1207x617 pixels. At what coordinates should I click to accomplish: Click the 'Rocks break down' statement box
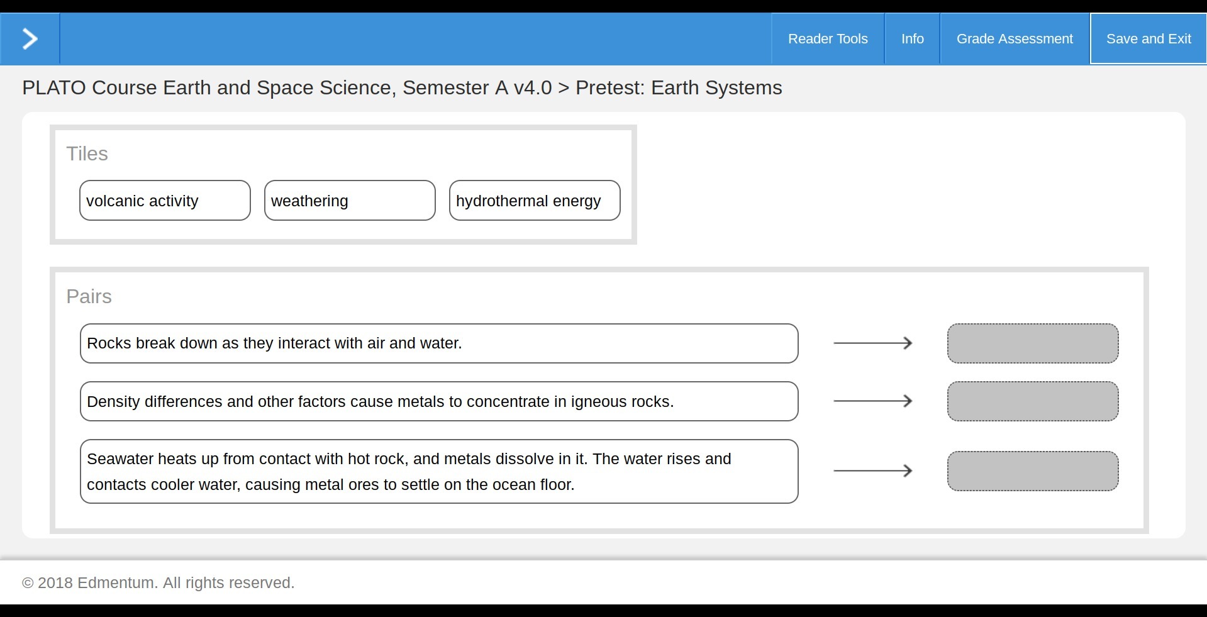pyautogui.click(x=439, y=343)
